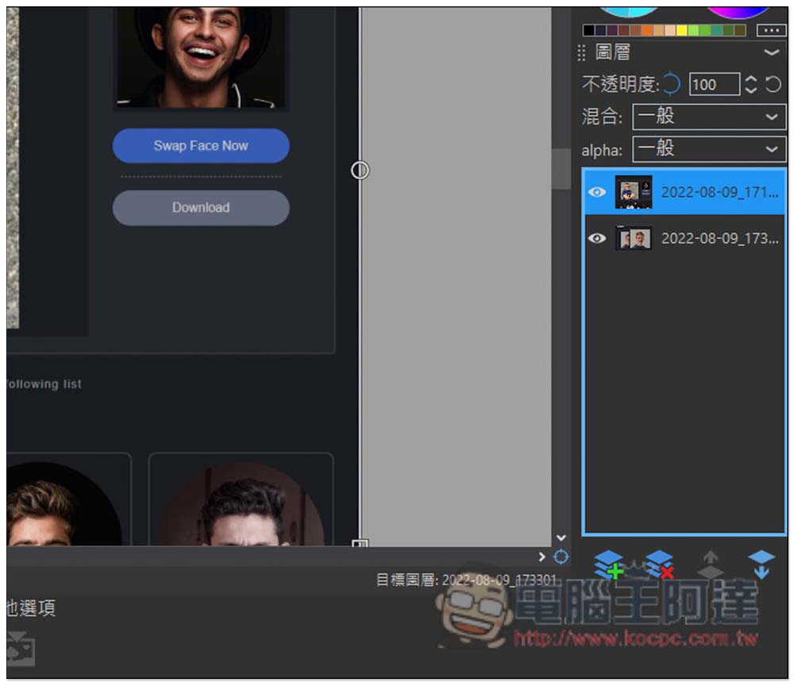Viewport: 794px width, 686px height.
Task: Click the delete layer icon
Action: click(659, 565)
